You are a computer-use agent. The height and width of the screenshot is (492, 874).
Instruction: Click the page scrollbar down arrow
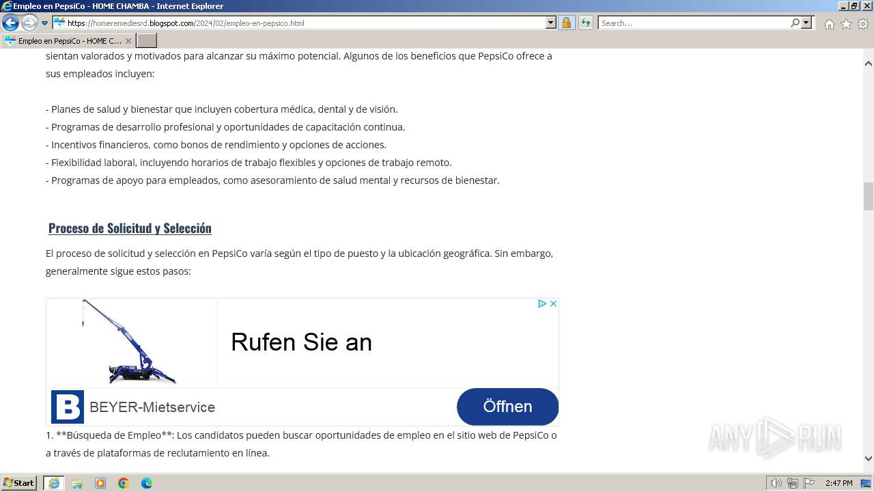869,459
